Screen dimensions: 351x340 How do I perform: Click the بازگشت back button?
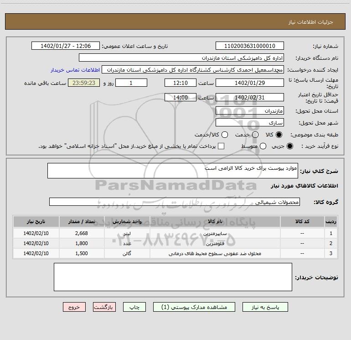(104, 307)
